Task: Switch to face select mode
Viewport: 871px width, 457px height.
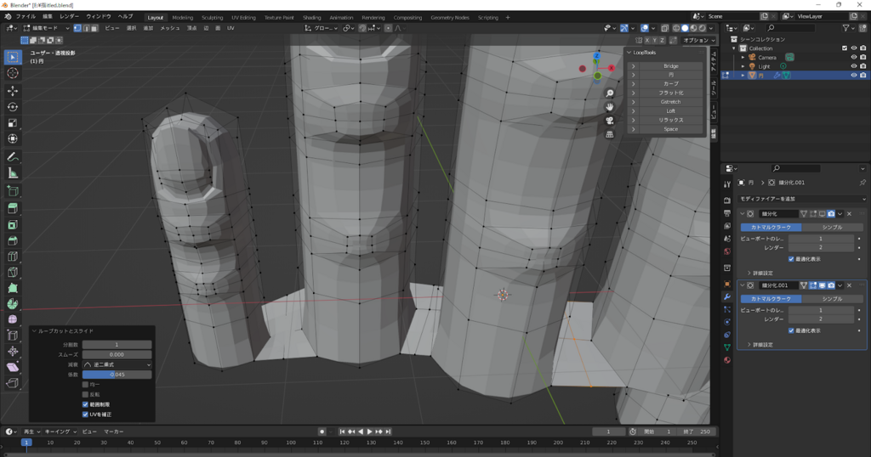Action: click(94, 28)
